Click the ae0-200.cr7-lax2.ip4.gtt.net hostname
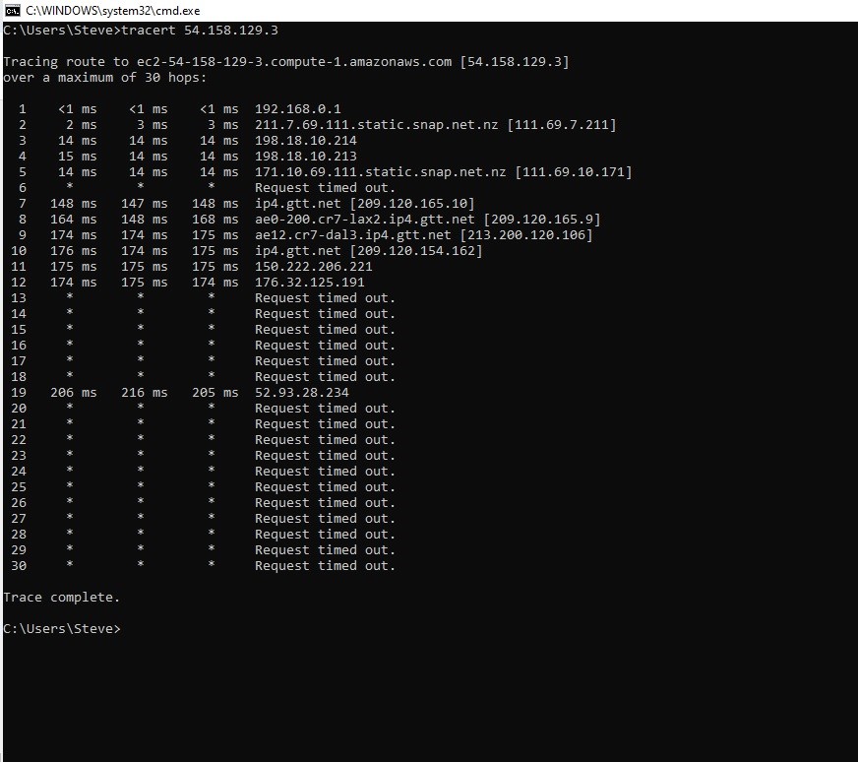The height and width of the screenshot is (762, 858). [364, 220]
